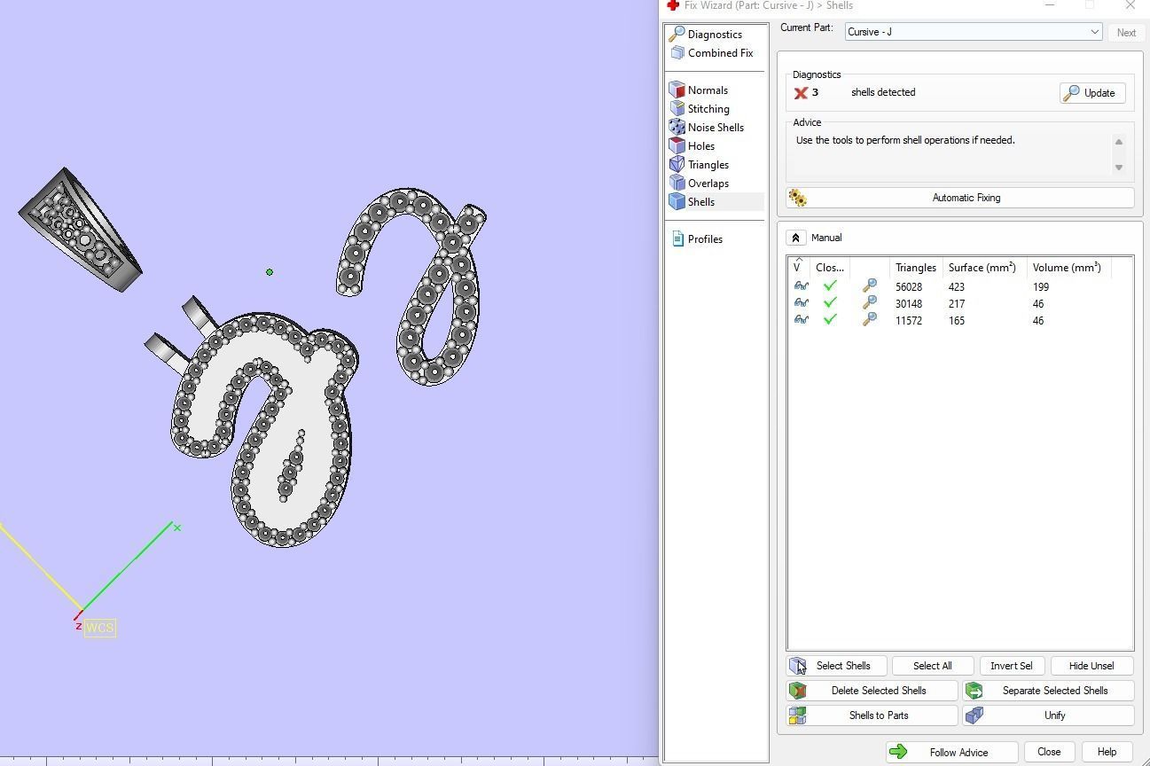Sort shells by Closed column header
Viewport: 1150px width, 766px height.
(x=830, y=267)
